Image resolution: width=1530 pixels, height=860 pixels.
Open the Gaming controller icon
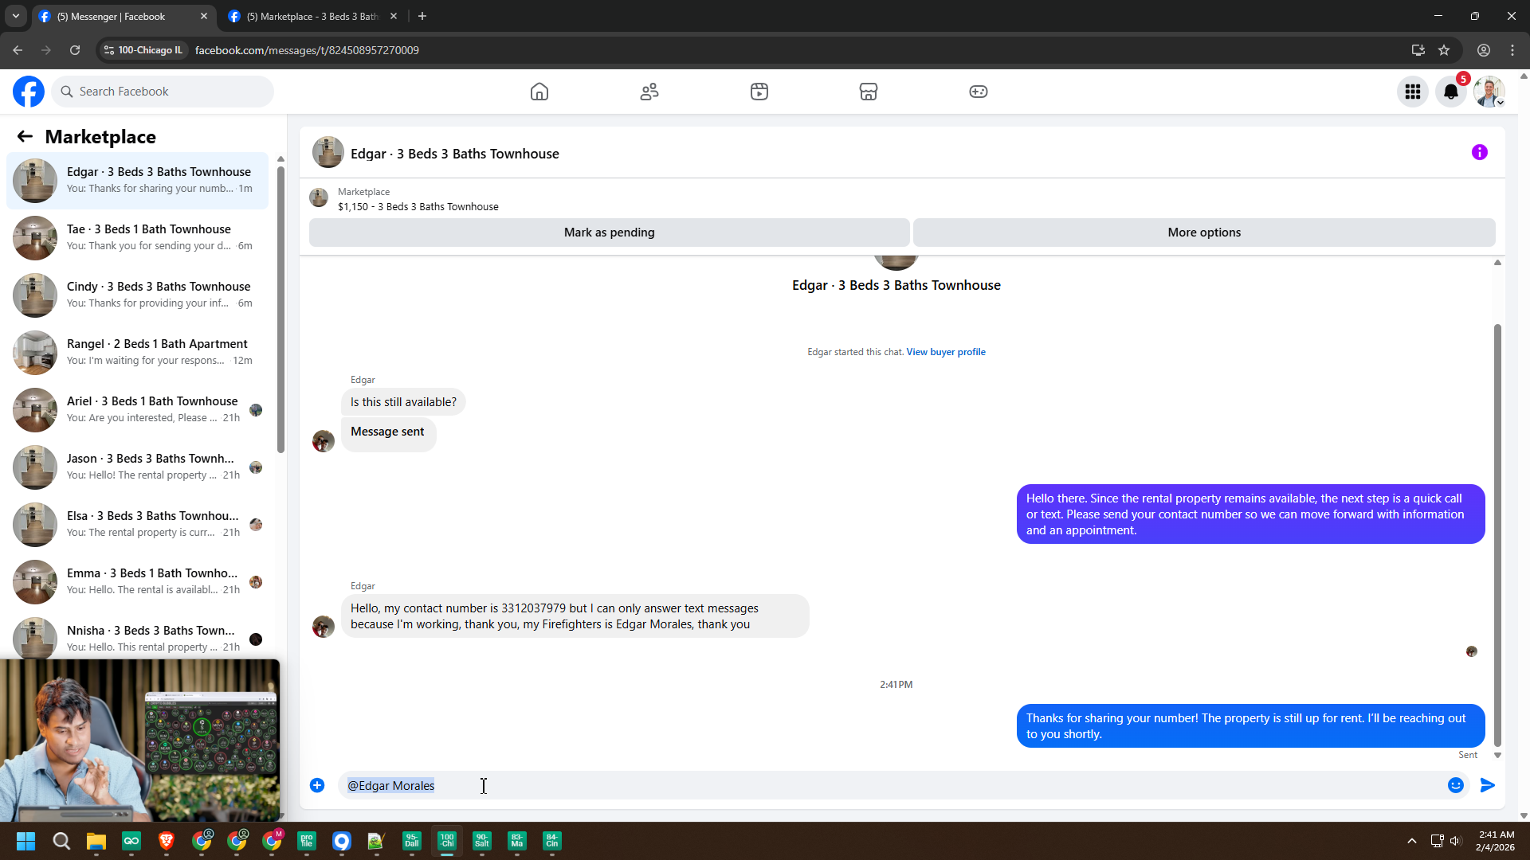(979, 92)
